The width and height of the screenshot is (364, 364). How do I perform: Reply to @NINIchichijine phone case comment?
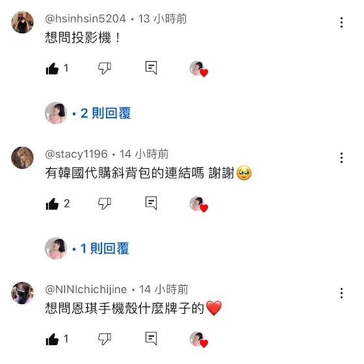(x=151, y=339)
